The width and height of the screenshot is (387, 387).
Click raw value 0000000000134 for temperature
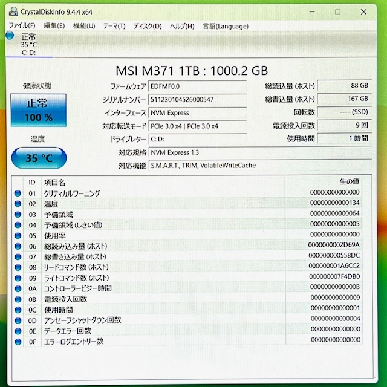334,203
